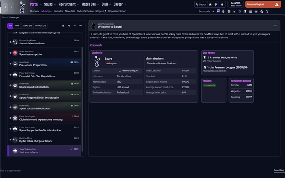Open the circle target bookmark icon
This screenshot has width=285, height=178.
240,11
